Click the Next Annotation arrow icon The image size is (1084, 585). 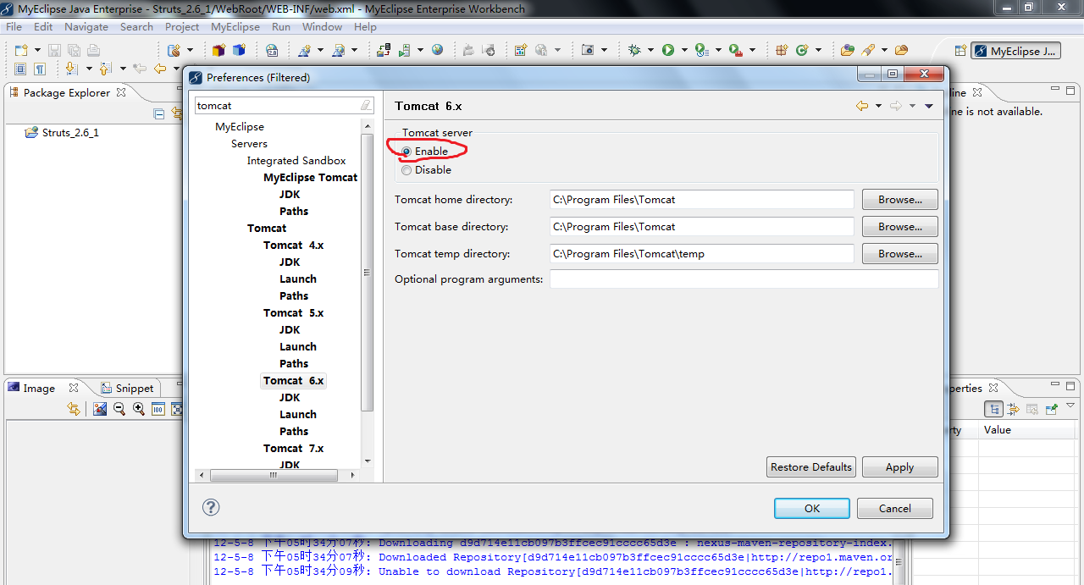[71, 69]
